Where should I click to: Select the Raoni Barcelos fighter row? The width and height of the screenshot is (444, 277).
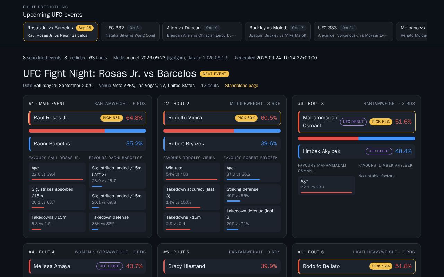(87, 144)
